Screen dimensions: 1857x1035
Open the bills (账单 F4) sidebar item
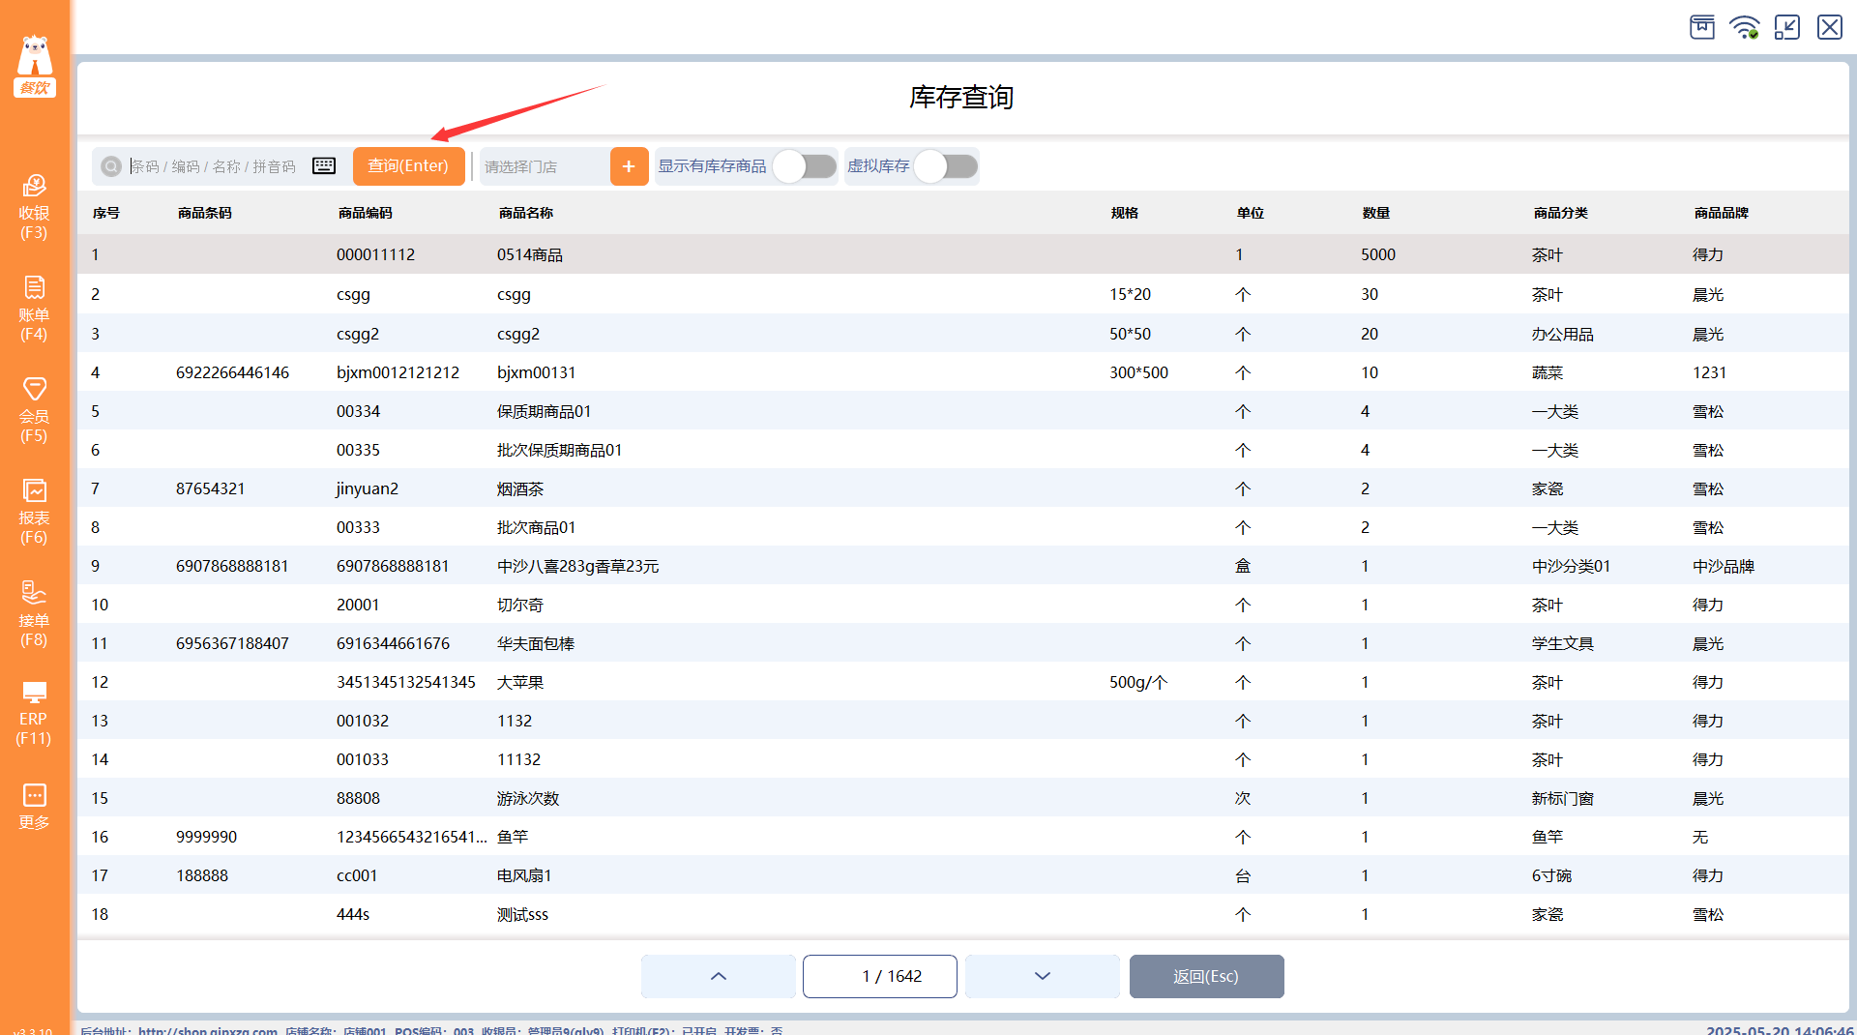click(34, 309)
